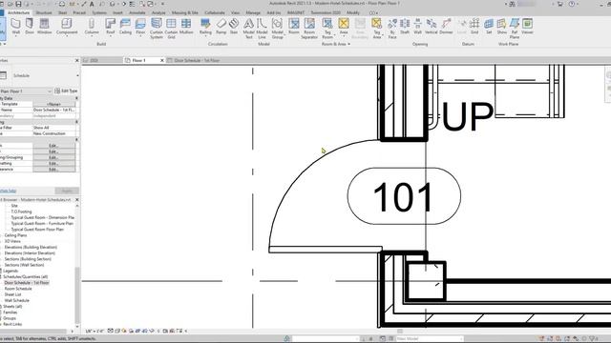Open the Manage ribbon tab
This screenshot has width=611, height=343.
point(253,12)
